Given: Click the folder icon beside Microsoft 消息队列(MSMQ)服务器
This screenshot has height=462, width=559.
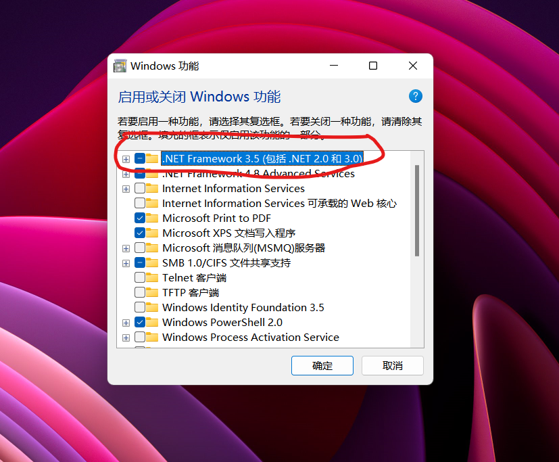Looking at the screenshot, I should 152,248.
